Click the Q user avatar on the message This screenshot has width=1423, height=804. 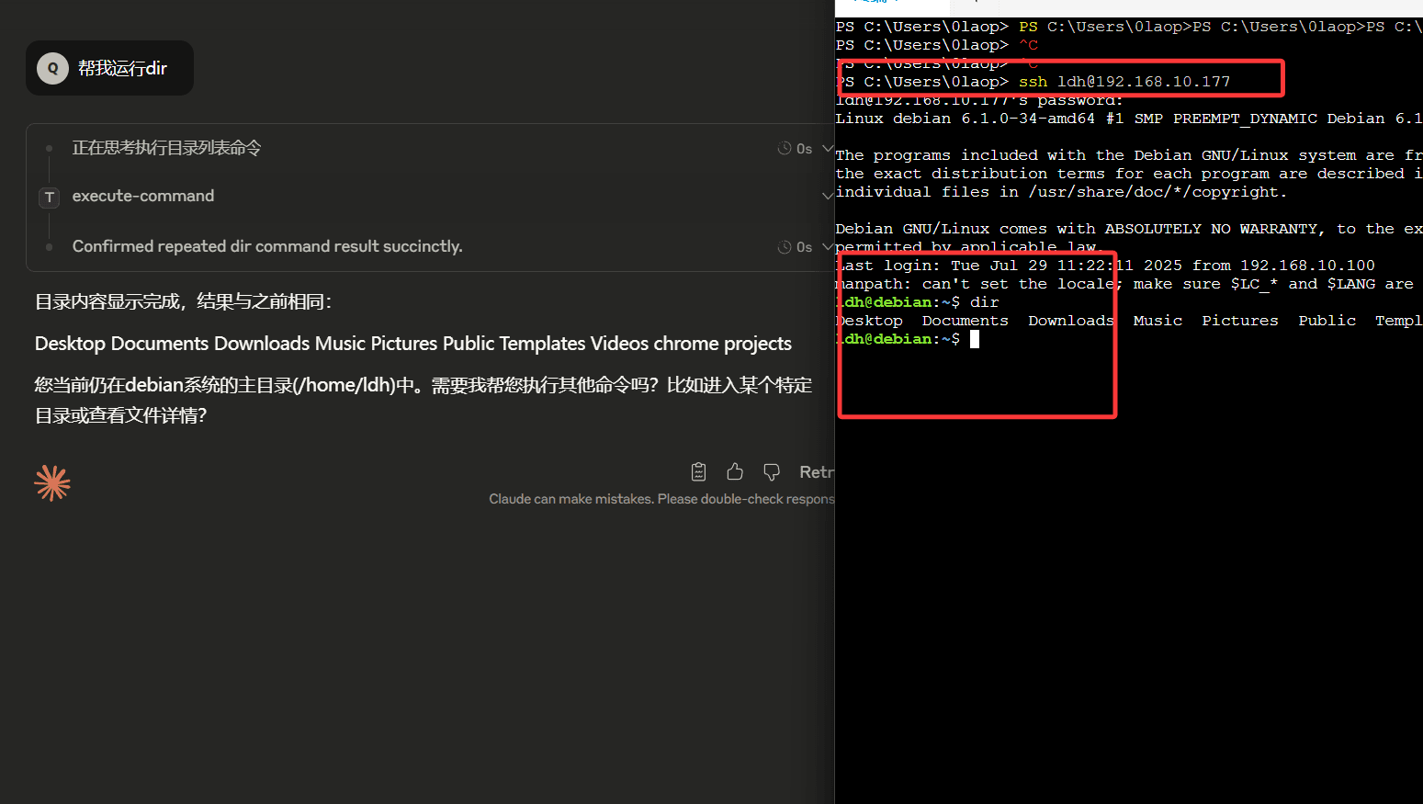click(52, 67)
